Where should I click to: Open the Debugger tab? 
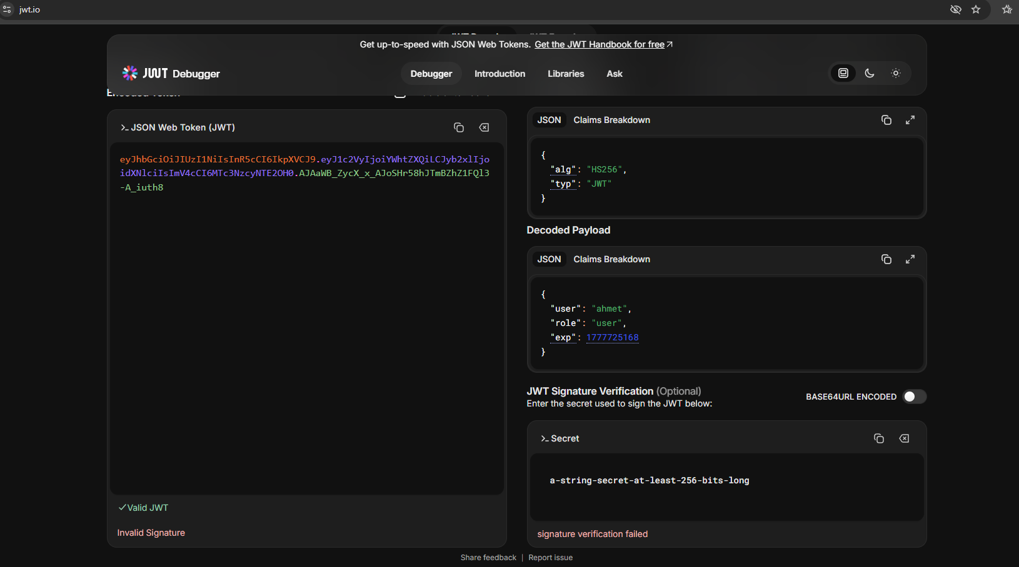(x=431, y=74)
